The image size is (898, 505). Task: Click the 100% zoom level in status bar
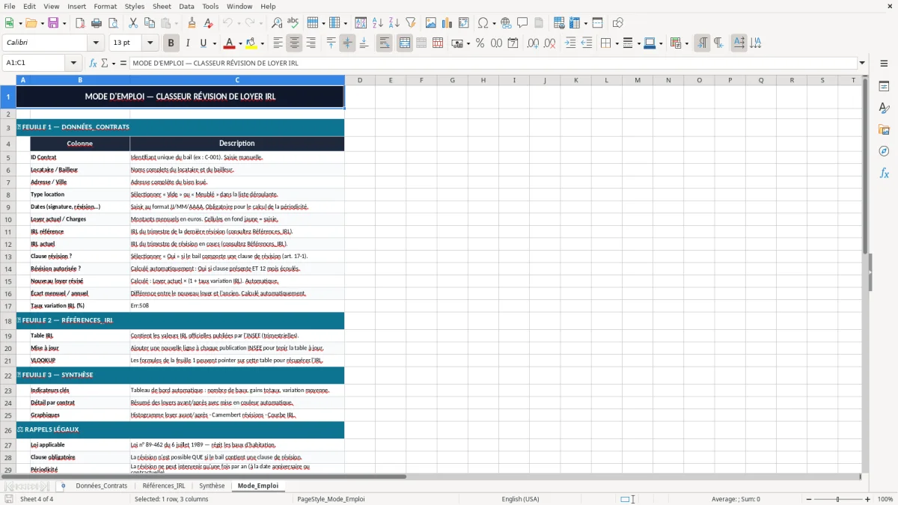coord(885,499)
